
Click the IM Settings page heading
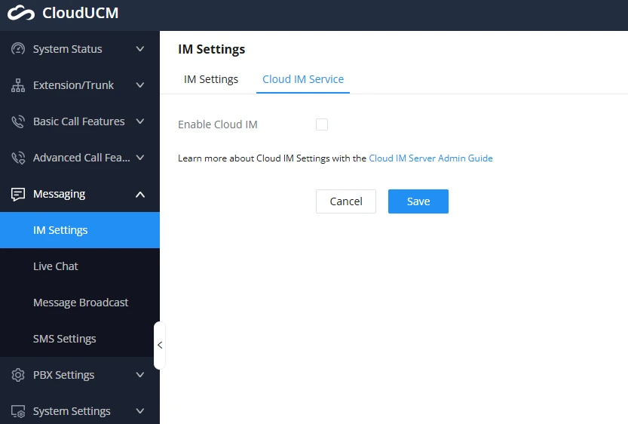tap(211, 49)
